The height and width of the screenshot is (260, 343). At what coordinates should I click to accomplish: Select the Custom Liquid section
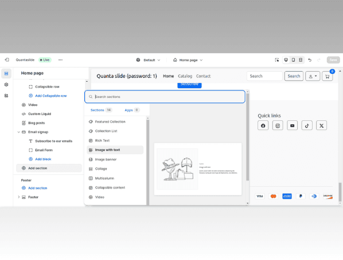(40, 114)
